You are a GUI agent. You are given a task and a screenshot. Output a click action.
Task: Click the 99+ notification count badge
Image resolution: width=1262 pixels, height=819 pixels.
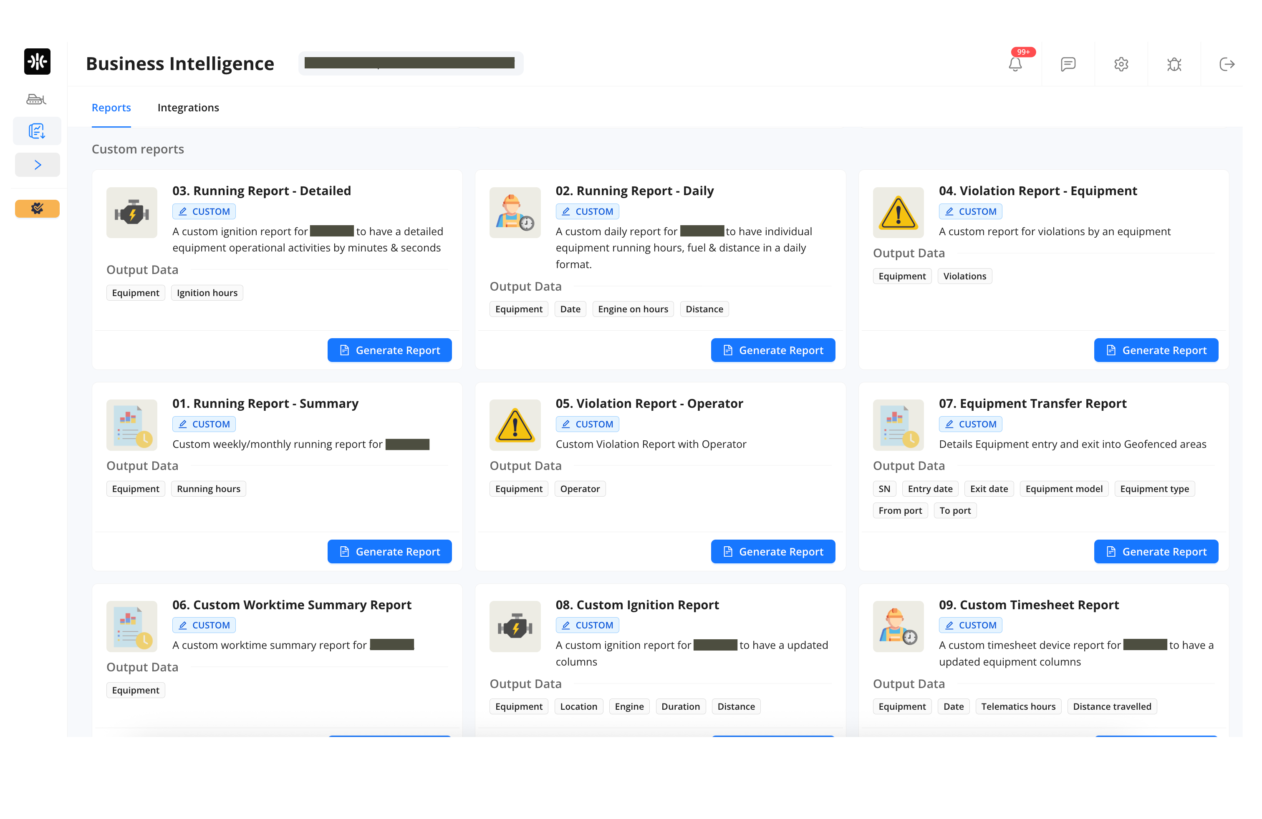pos(1022,51)
